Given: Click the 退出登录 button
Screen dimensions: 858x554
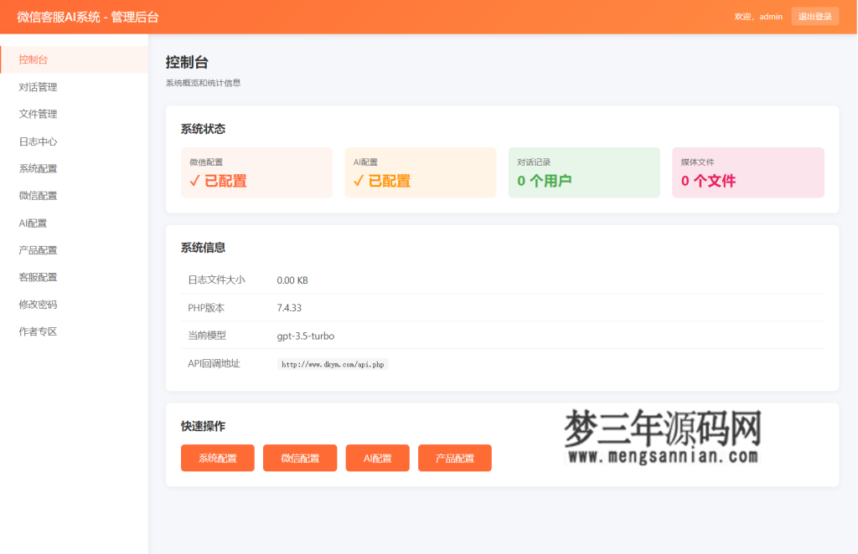Looking at the screenshot, I should 814,16.
